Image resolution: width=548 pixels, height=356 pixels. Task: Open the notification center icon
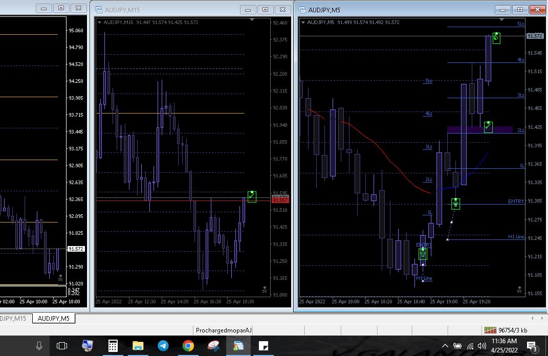(532, 346)
